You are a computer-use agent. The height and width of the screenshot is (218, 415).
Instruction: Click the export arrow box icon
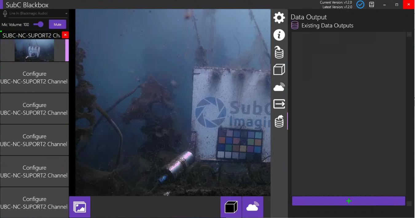coord(279,104)
